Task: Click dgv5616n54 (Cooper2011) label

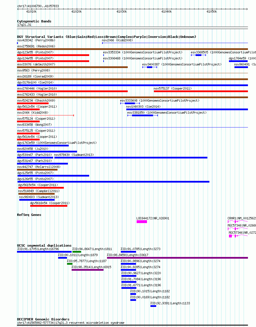Action: (50, 203)
